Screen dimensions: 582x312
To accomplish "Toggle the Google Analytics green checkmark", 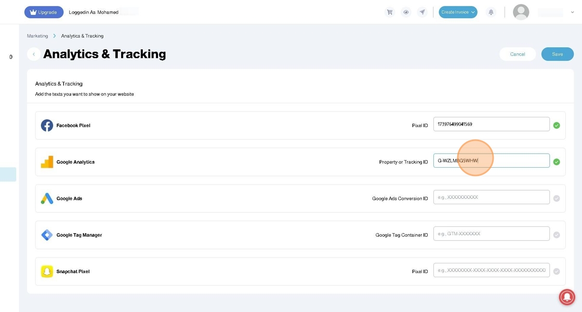I will 557,162.
